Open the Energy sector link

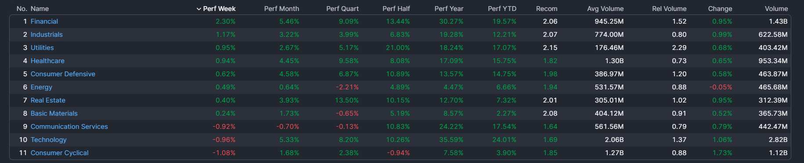click(41, 87)
